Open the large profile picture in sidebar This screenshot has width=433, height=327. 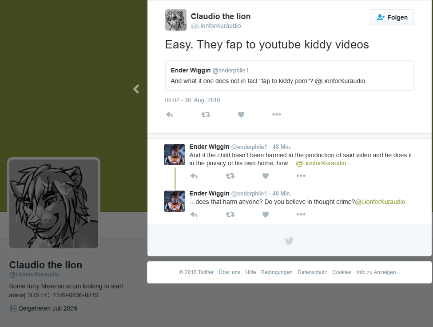click(54, 204)
